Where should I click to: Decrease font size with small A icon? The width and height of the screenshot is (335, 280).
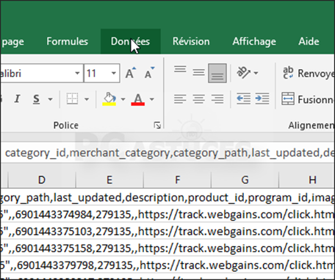tap(149, 73)
